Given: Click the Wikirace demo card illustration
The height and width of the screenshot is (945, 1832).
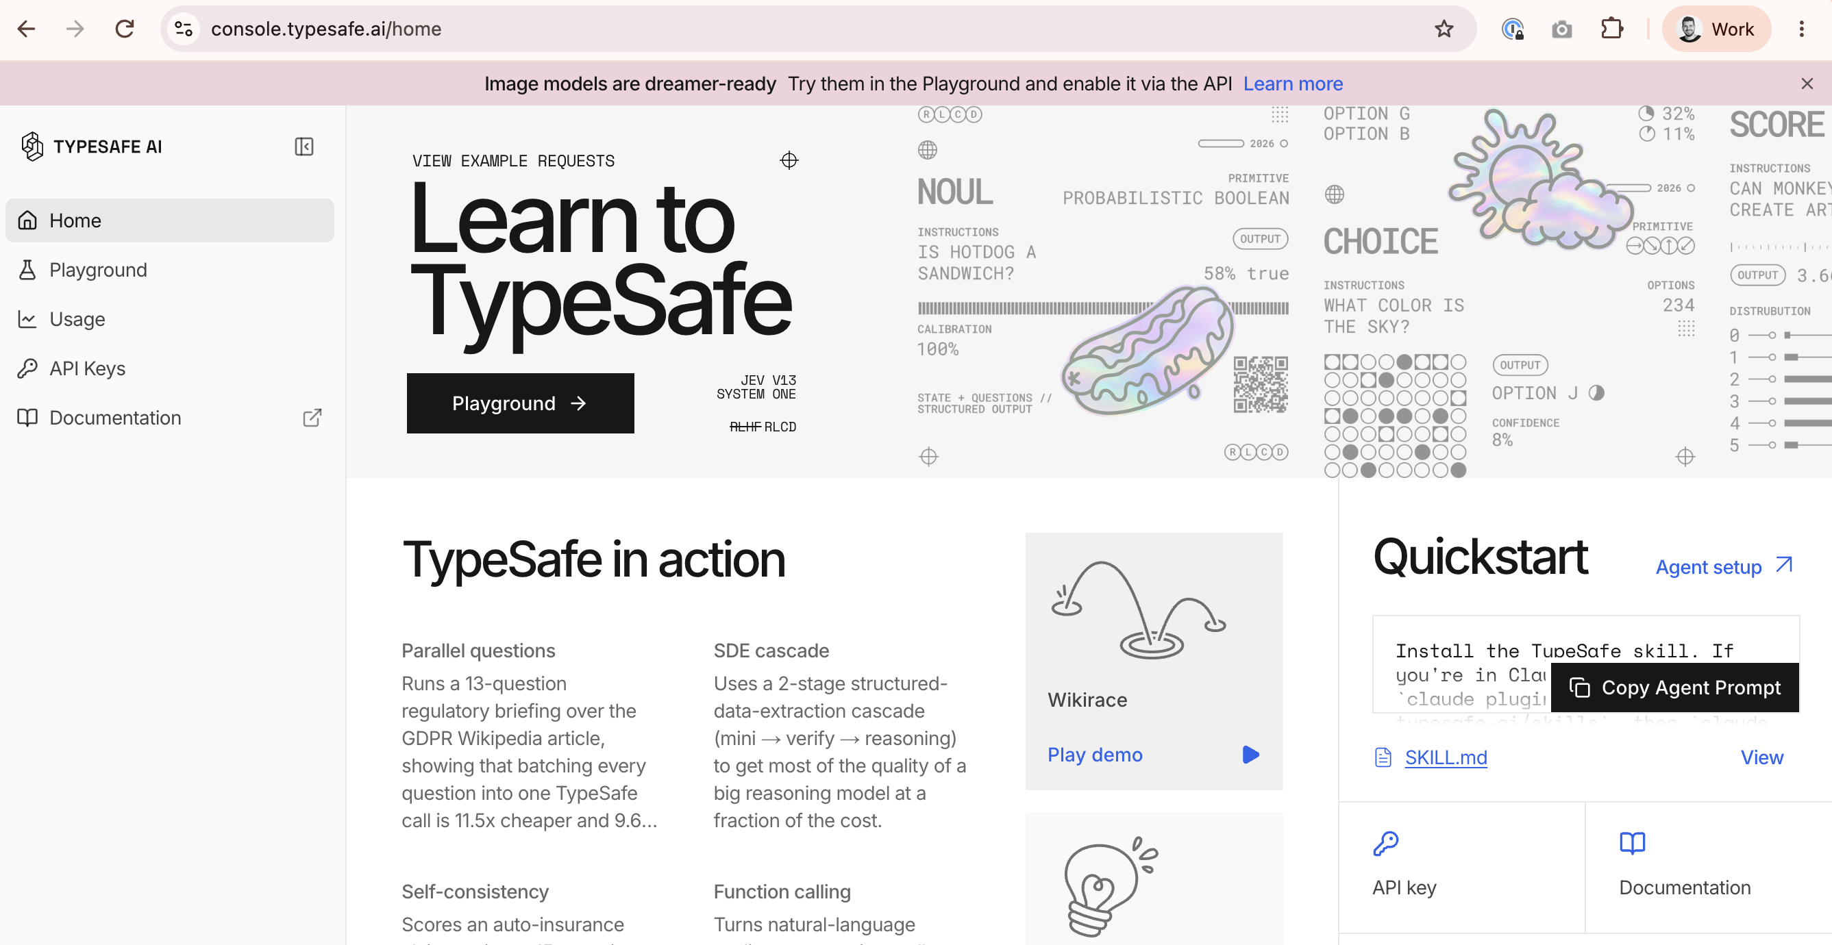Looking at the screenshot, I should click(x=1139, y=609).
